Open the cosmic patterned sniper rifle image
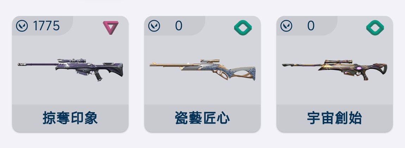The image size is (405, 148). [335, 70]
